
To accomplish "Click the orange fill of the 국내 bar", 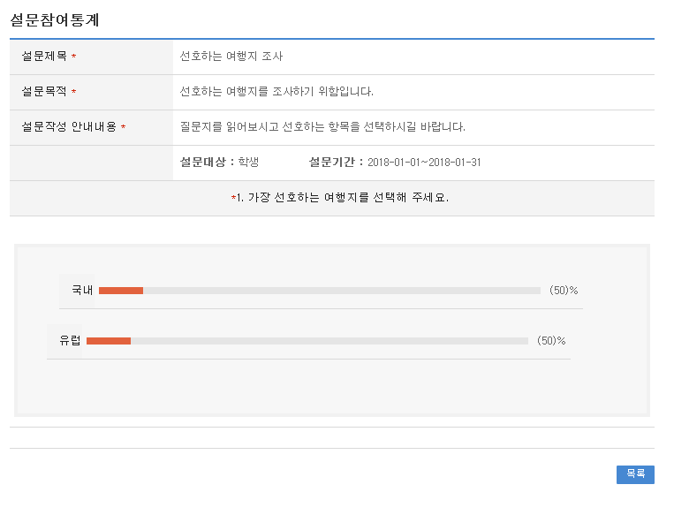I will tap(121, 290).
